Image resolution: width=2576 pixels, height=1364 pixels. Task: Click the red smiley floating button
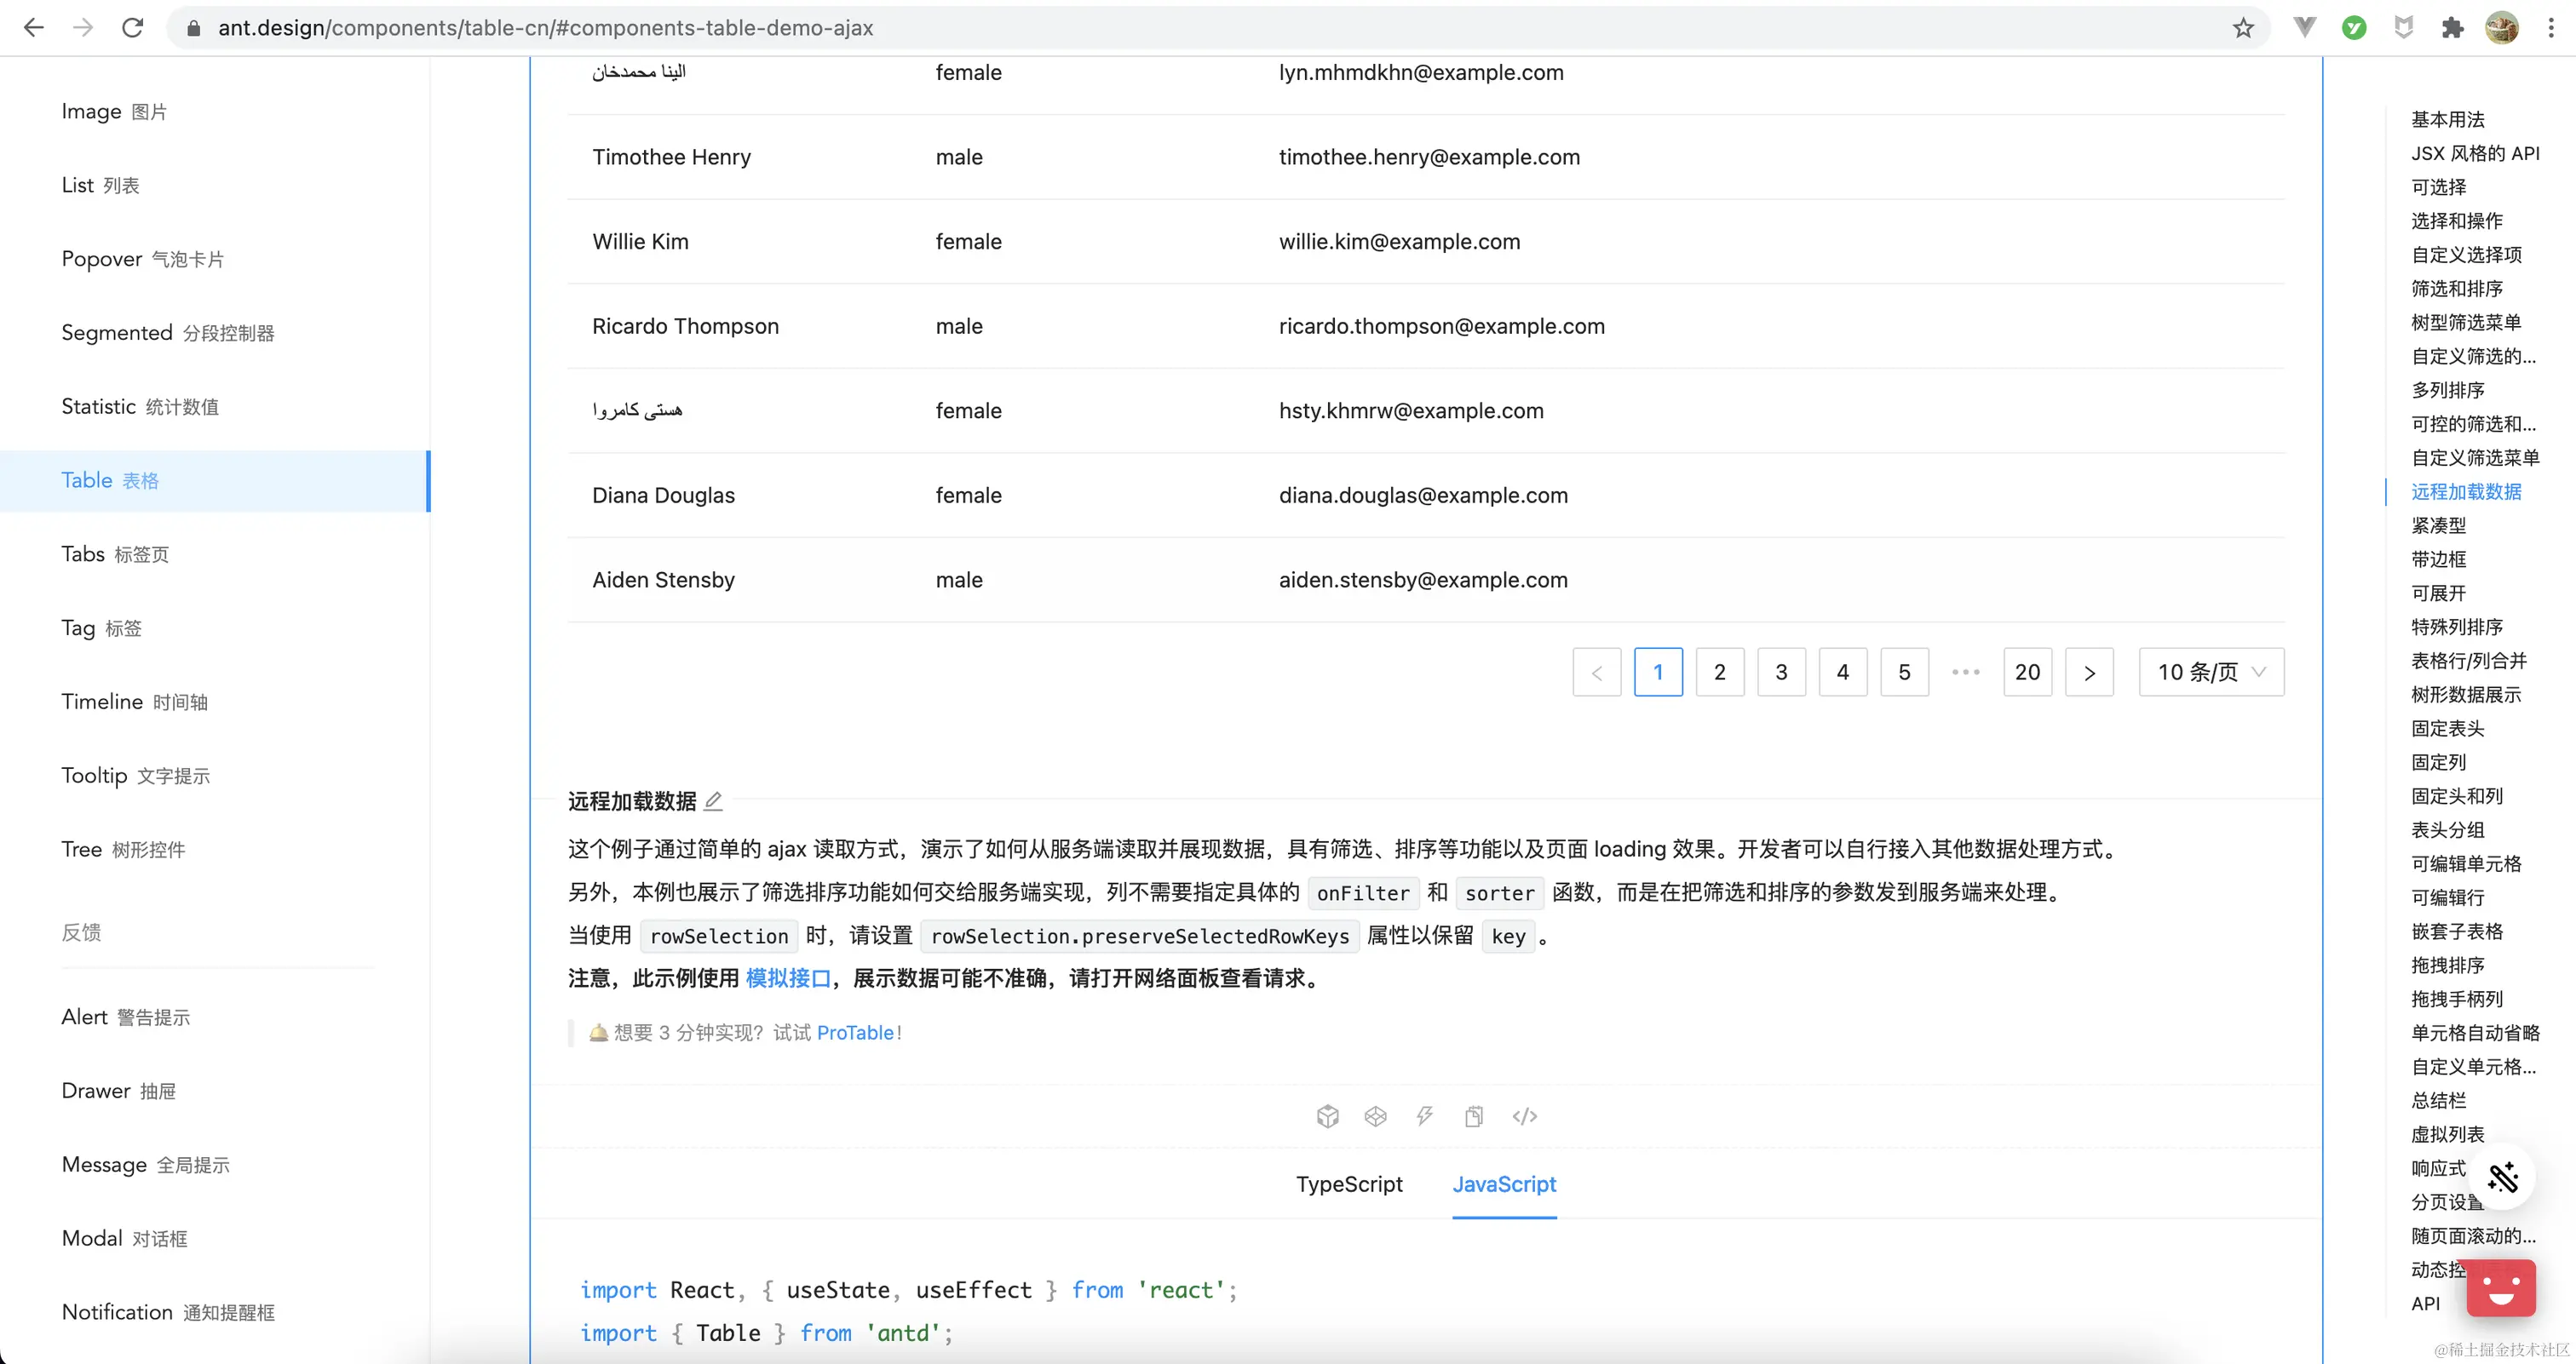click(x=2500, y=1289)
